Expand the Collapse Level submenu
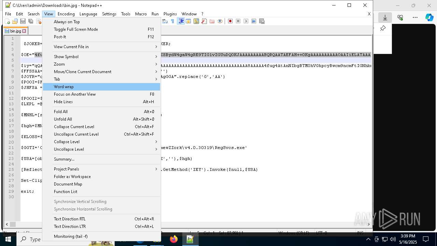This screenshot has width=437, height=246. (102, 142)
